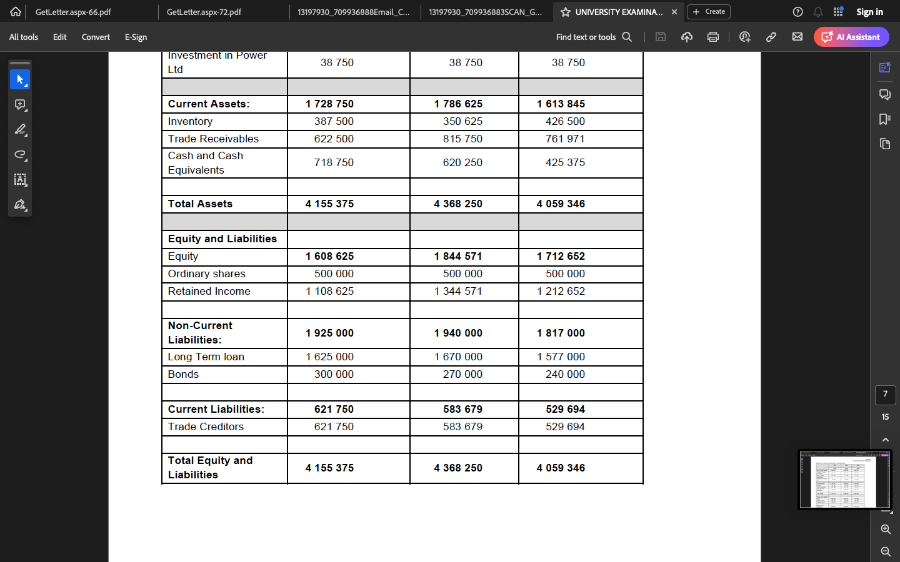Viewport: 900px width, 562px height.
Task: Zoom in on the page
Action: (x=886, y=530)
